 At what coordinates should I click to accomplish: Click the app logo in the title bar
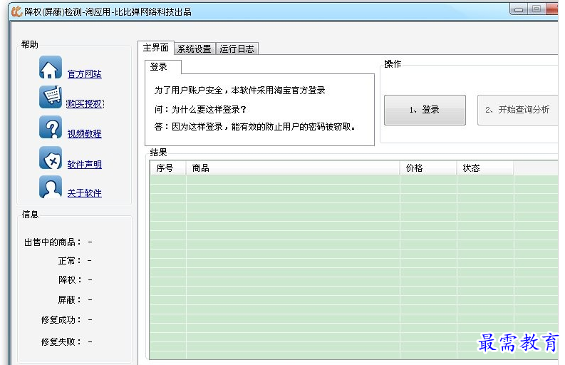(16, 11)
